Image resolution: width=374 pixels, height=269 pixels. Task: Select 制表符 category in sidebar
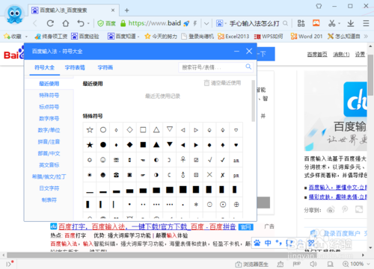(49, 200)
